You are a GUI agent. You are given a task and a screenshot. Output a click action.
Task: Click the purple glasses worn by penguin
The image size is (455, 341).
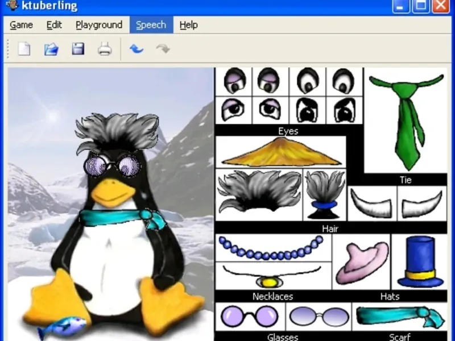pyautogui.click(x=113, y=166)
